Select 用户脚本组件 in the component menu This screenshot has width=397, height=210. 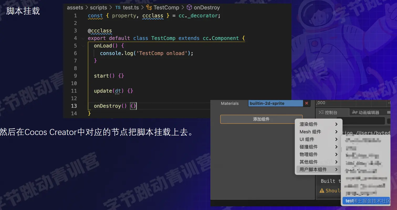pyautogui.click(x=318, y=170)
